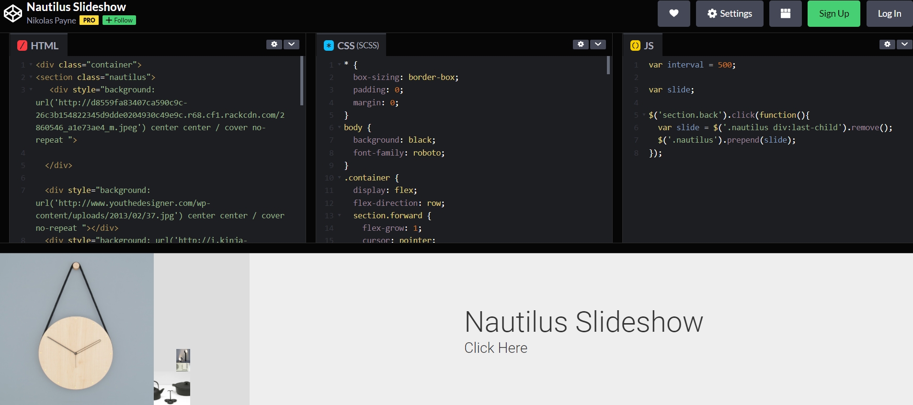Collapse the click function fold arrow in JS
This screenshot has width=913, height=405.
click(644, 115)
